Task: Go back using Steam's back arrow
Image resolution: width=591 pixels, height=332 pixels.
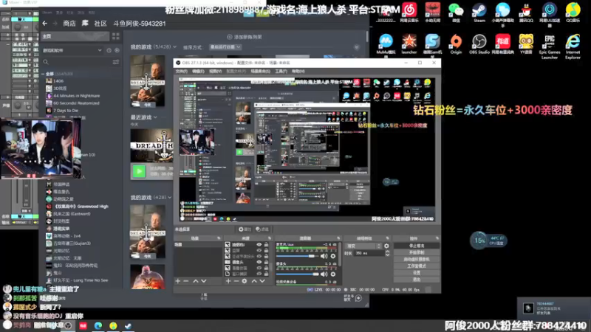Action: pyautogui.click(x=45, y=24)
